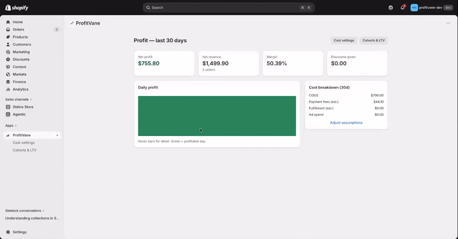This screenshot has width=458, height=239.
Task: Click the Customers person icon
Action: (8, 44)
